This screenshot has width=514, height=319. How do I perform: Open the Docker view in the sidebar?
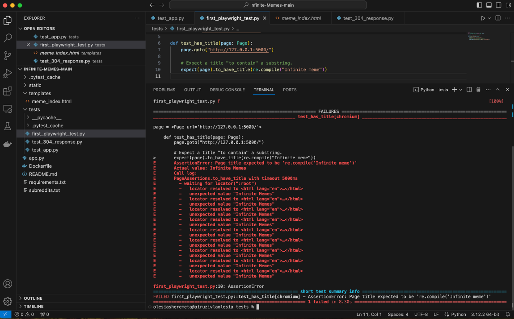pyautogui.click(x=7, y=144)
